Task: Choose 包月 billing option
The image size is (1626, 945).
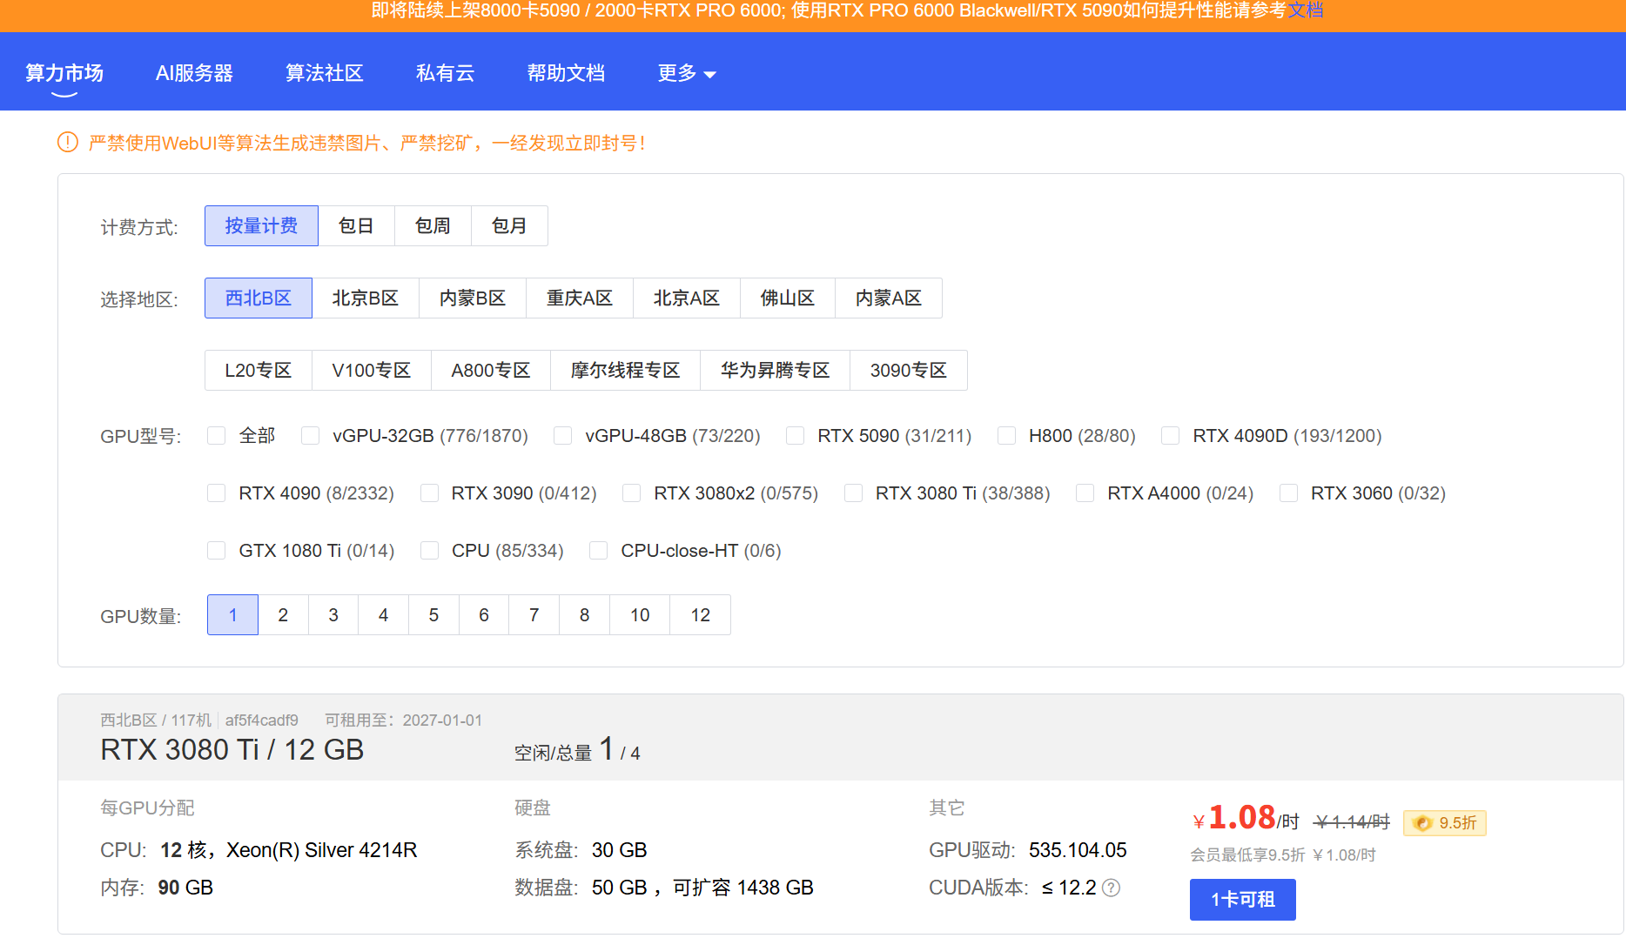Action: [509, 226]
